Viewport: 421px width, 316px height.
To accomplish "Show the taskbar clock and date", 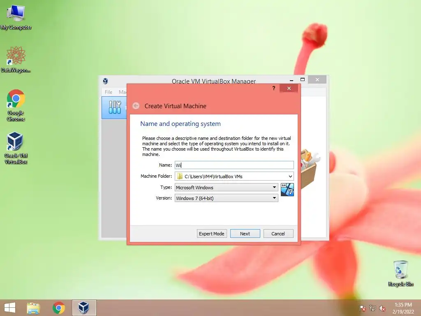I will click(403, 308).
